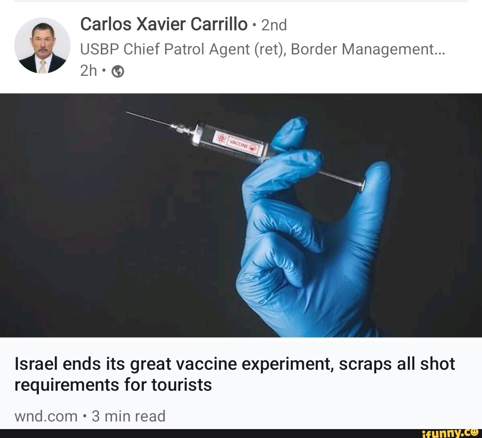
Task: Open the syringe article preview image
Action: (x=241, y=215)
